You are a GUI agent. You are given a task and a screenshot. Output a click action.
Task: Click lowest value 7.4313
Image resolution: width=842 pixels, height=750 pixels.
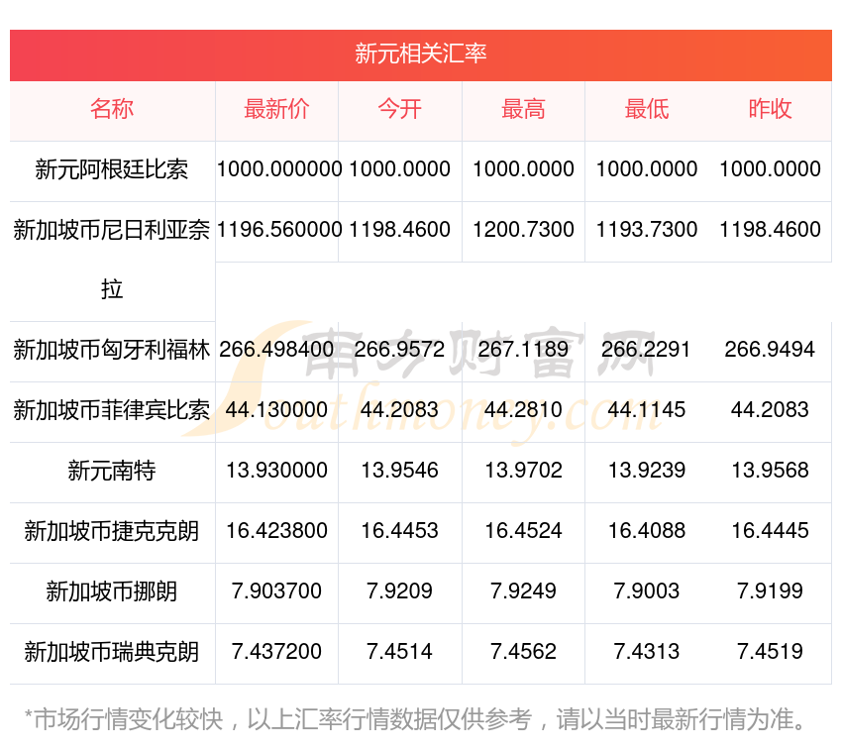647,652
